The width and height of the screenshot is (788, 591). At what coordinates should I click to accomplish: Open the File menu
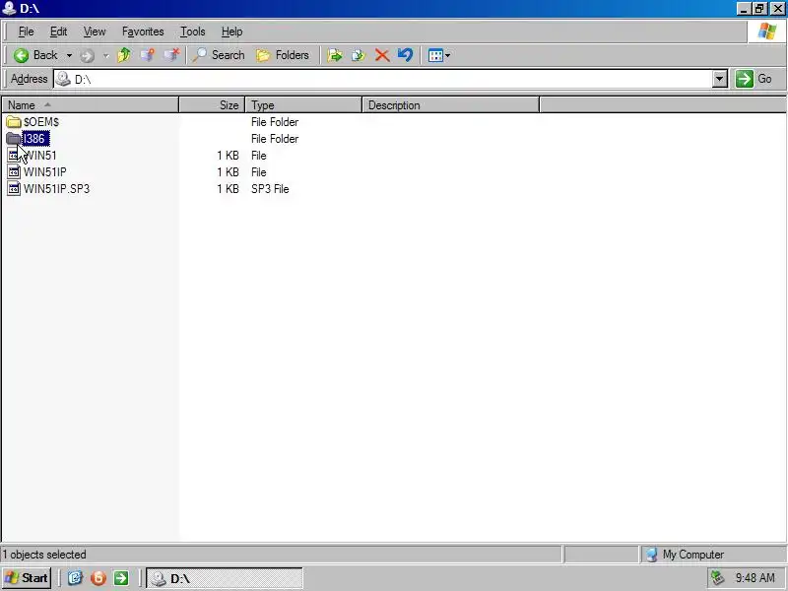[x=27, y=32]
